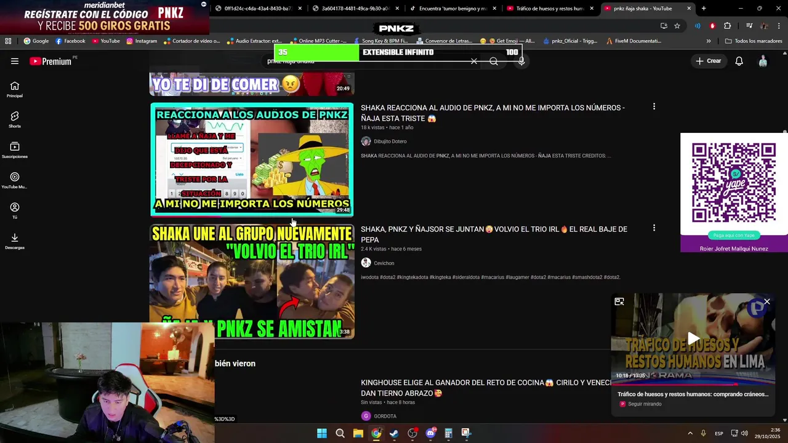Click the taskbar volume icon

pos(744,433)
